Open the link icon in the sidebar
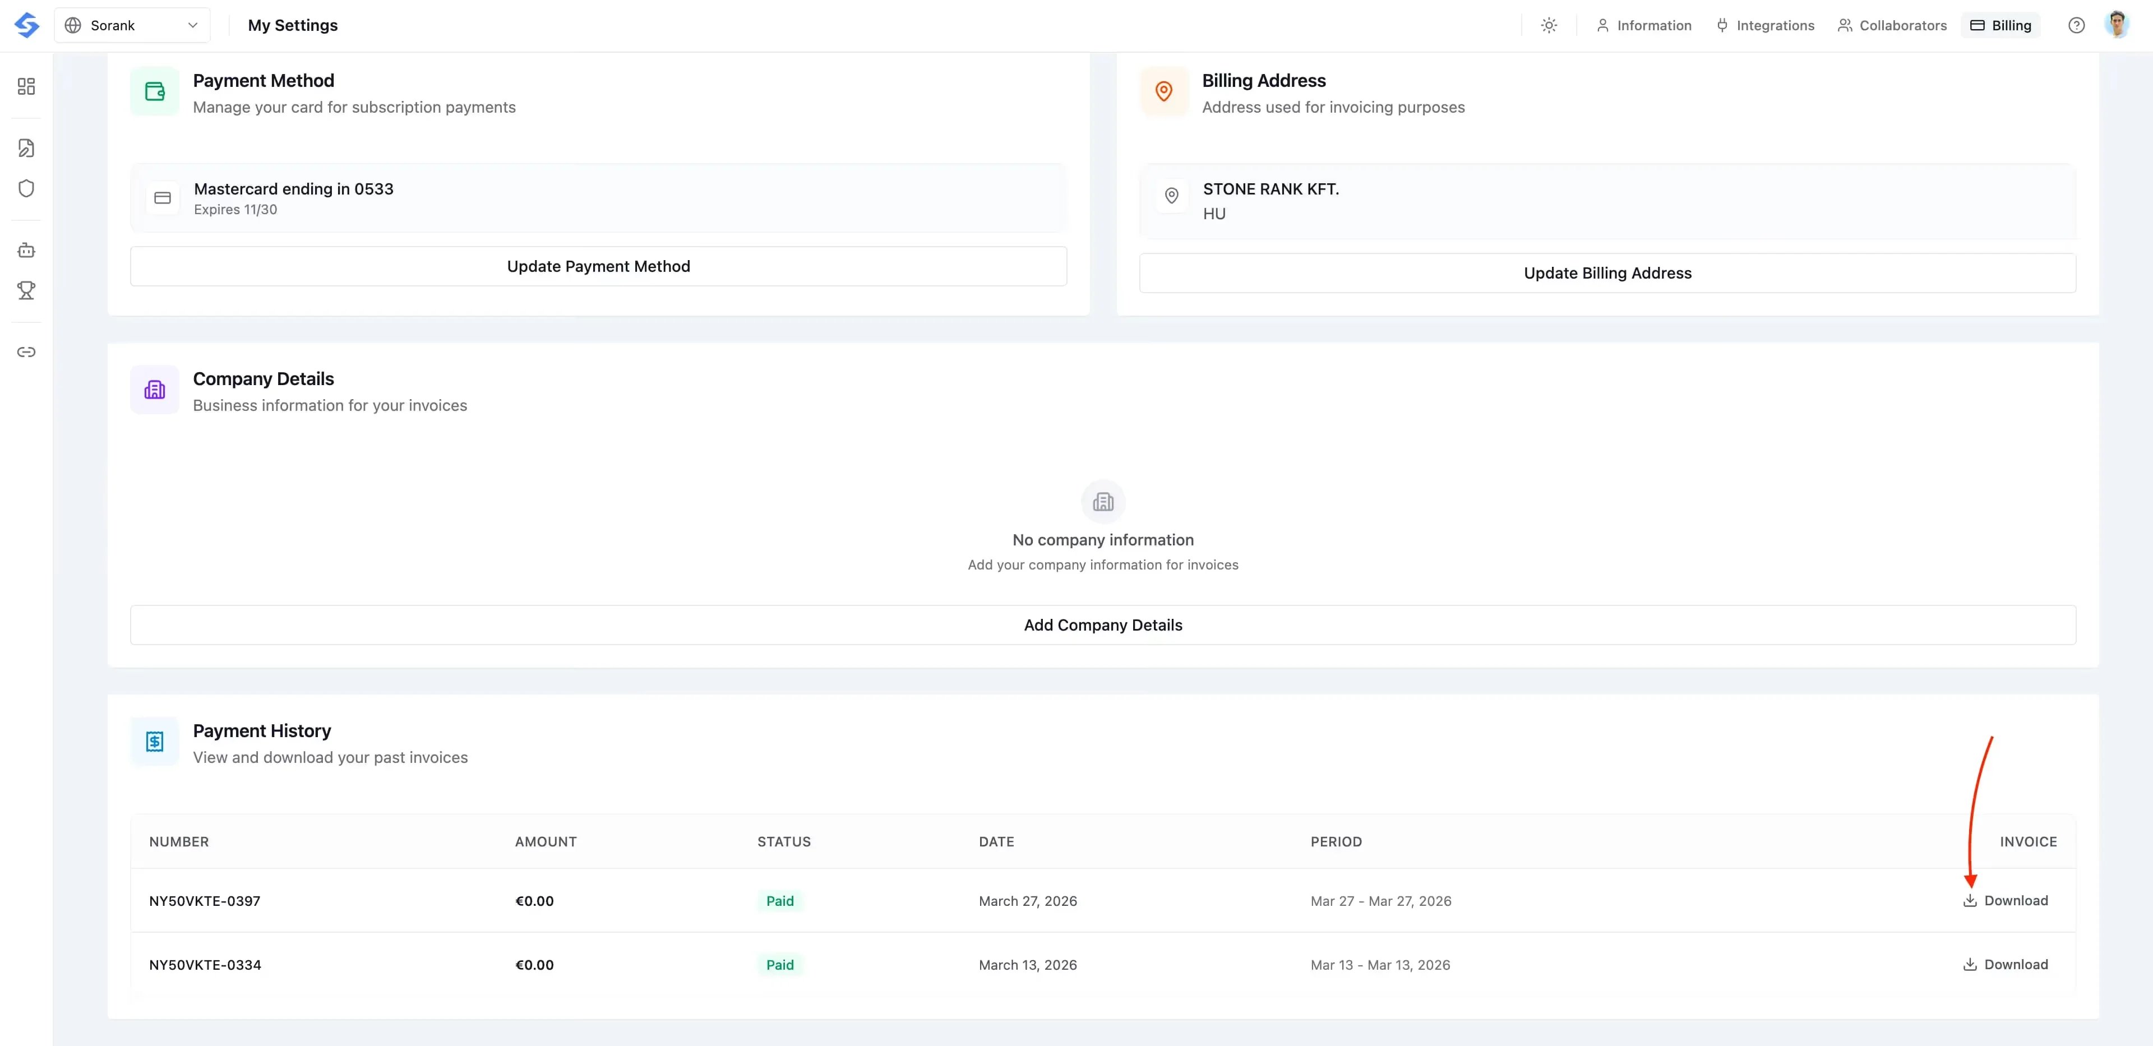Screen dimensions: 2153x1046 (26, 351)
